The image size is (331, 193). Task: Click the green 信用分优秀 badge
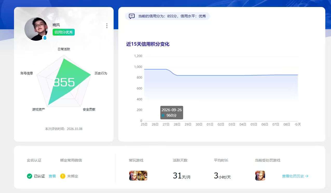64,32
